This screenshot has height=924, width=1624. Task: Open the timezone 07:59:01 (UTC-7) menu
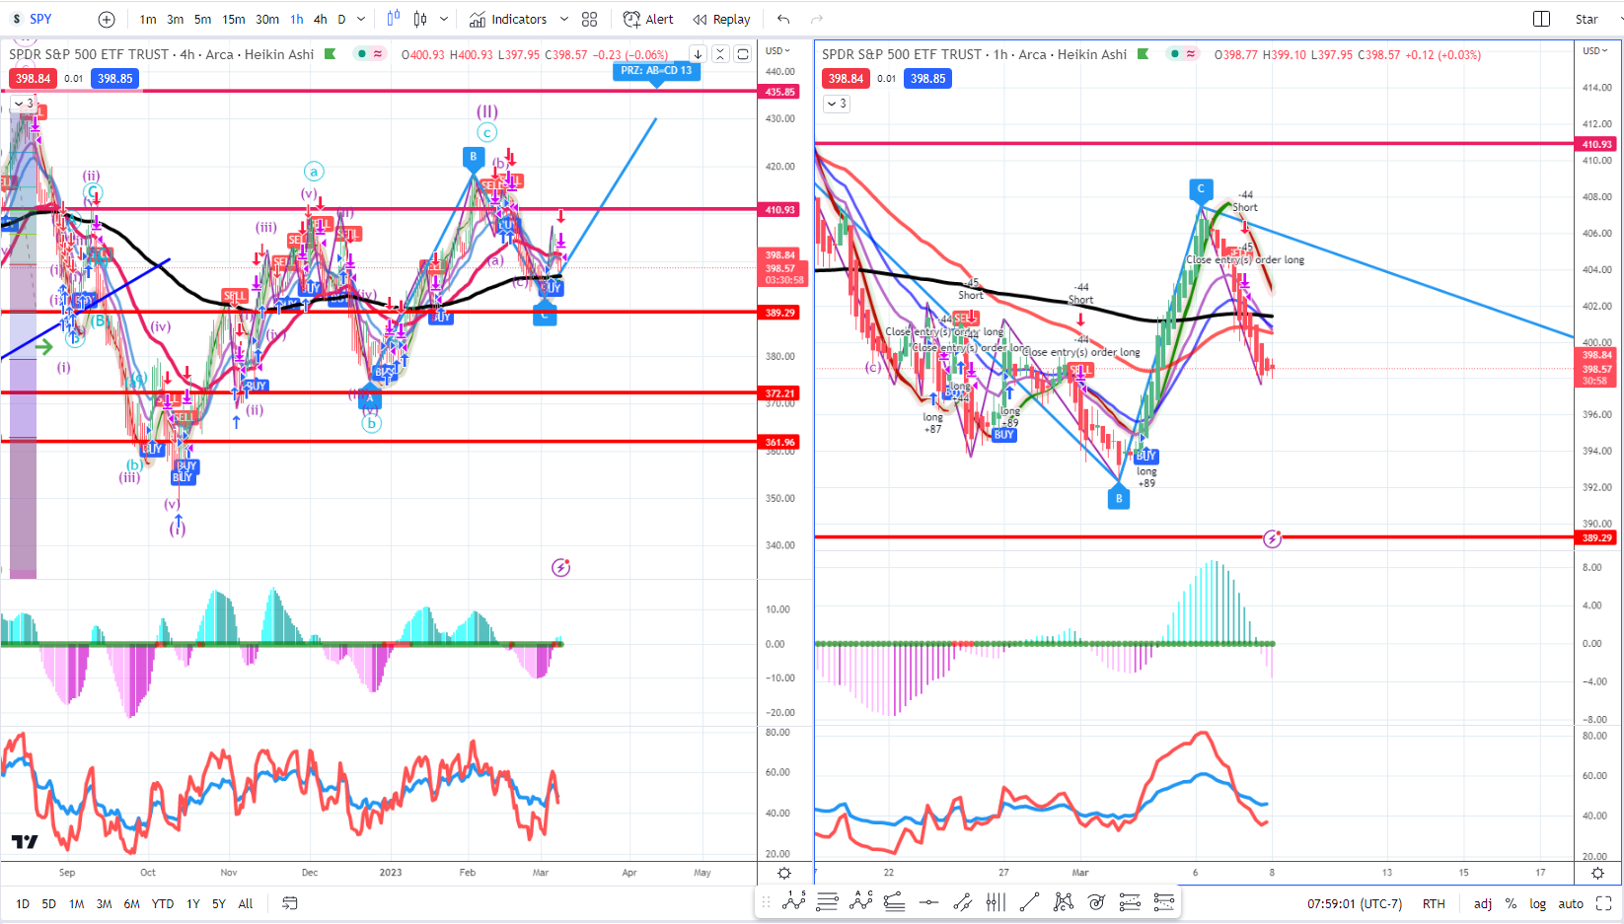pos(1355,903)
